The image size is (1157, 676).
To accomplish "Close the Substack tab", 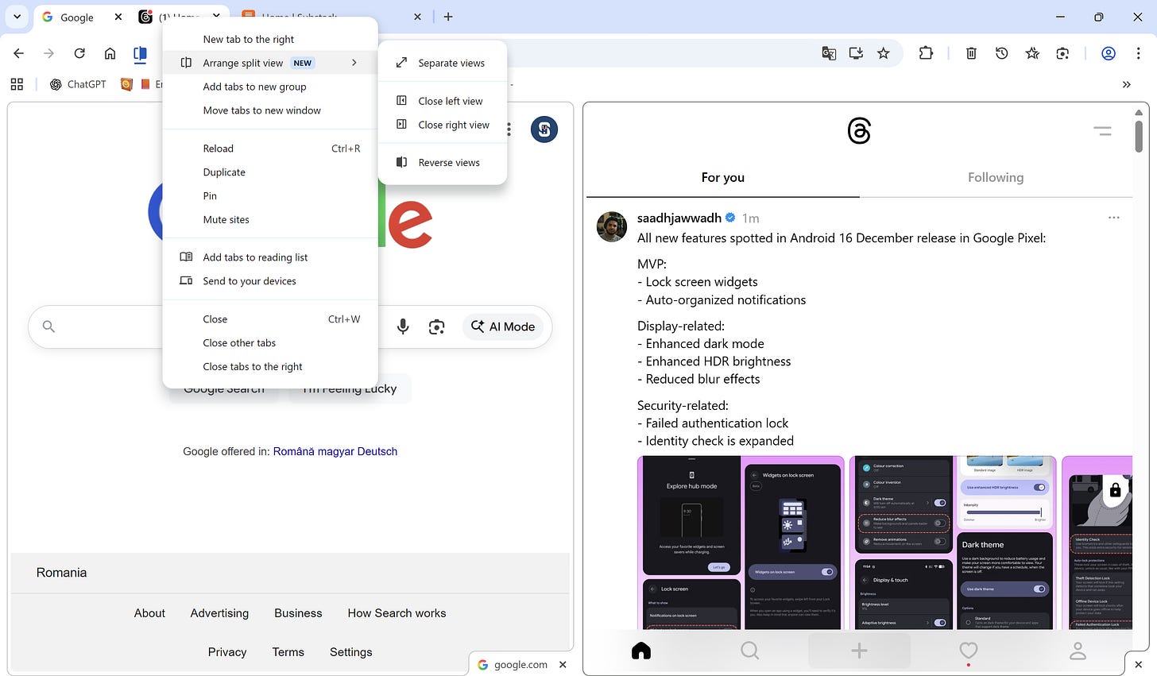I will tap(418, 17).
